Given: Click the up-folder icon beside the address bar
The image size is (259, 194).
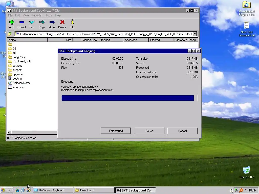Looking at the screenshot, I should [10, 34].
